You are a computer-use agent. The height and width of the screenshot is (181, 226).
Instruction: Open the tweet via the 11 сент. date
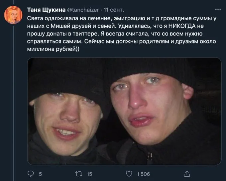click(114, 10)
